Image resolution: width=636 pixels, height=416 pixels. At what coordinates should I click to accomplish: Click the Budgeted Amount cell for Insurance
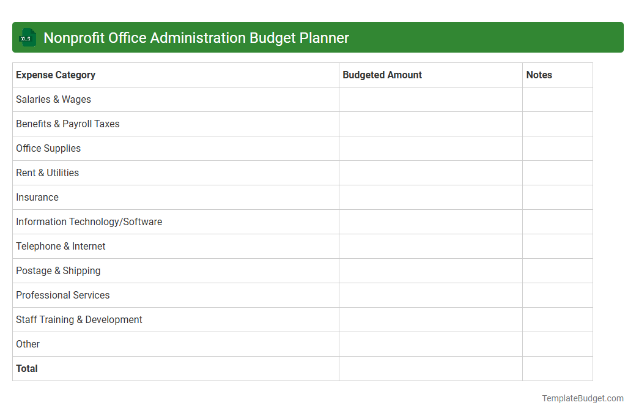(x=430, y=197)
